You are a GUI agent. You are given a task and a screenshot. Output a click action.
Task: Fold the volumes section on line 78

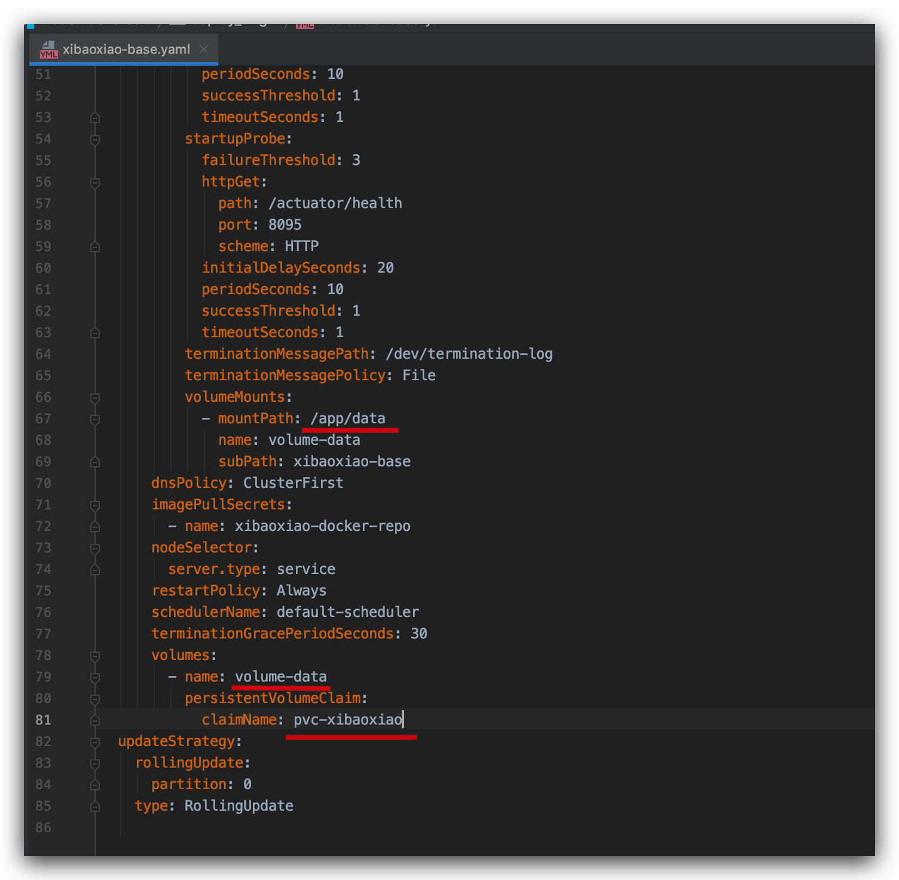(x=95, y=656)
